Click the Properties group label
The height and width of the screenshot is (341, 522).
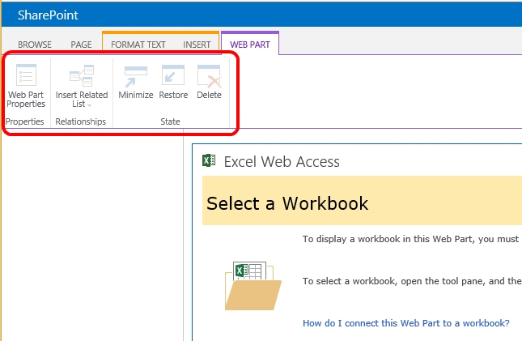[25, 121]
